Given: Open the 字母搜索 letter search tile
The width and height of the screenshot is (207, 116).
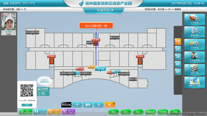Looking at the screenshot, I should click(x=195, y=44).
